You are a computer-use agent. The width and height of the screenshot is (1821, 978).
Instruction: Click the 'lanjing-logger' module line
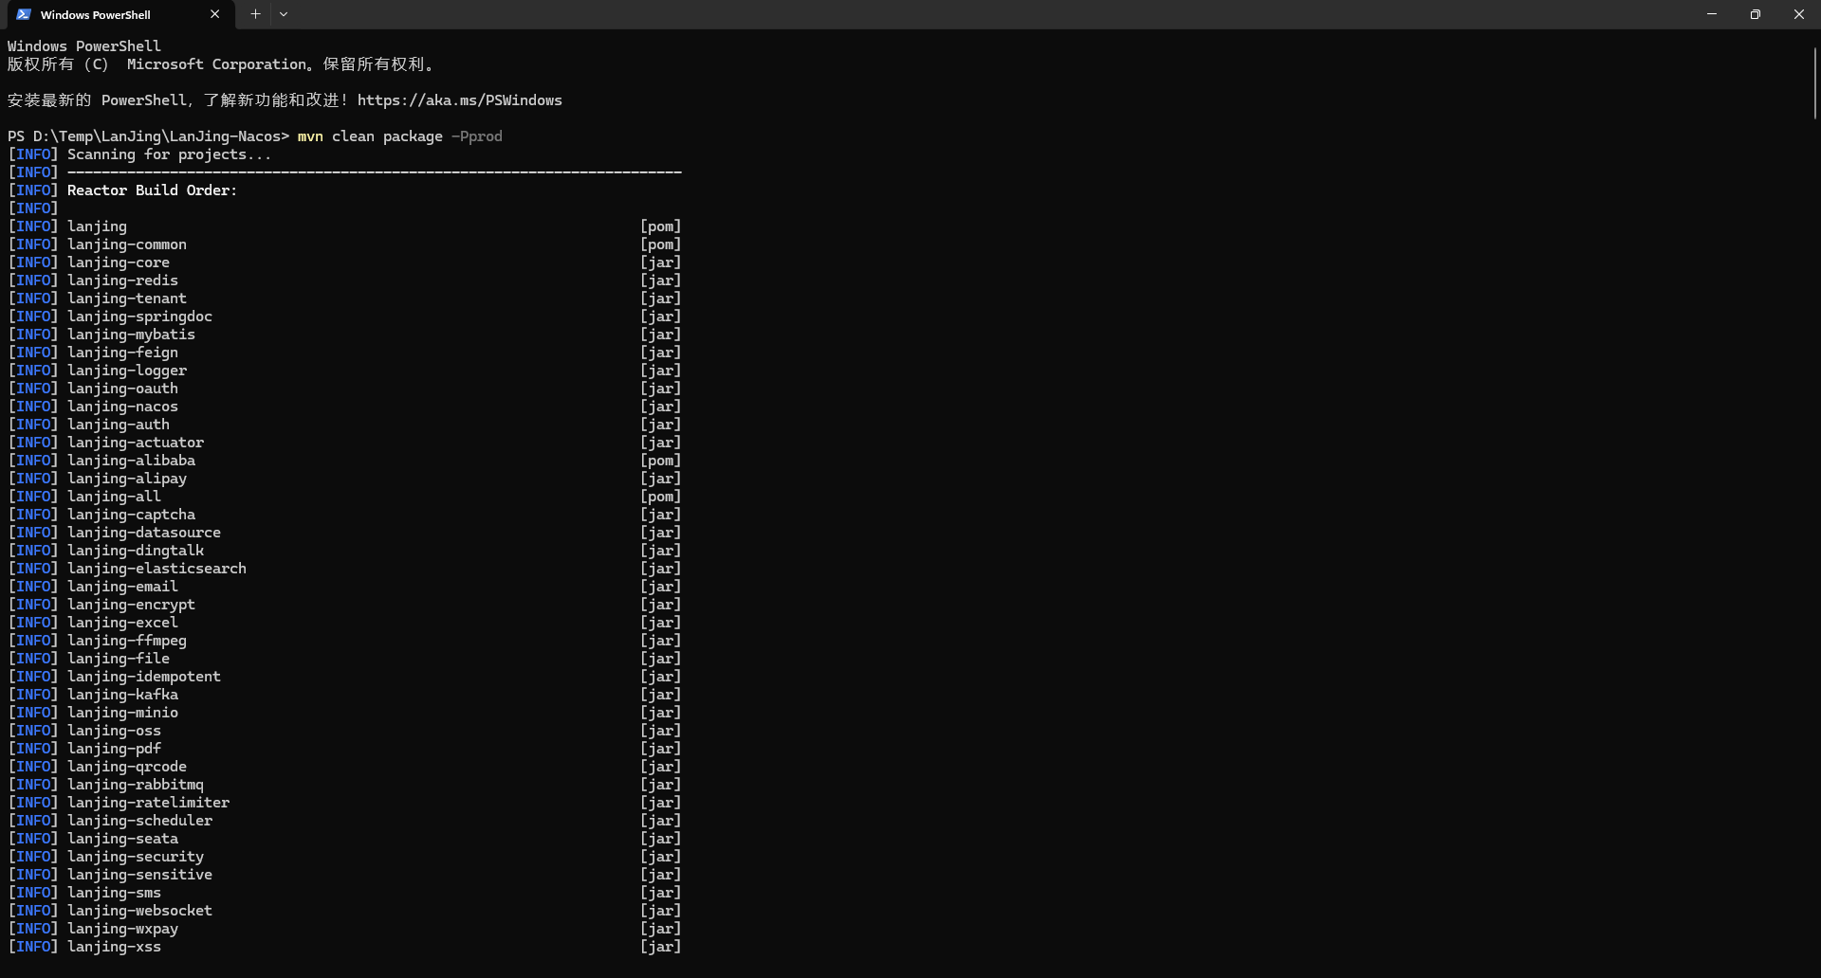(x=127, y=371)
